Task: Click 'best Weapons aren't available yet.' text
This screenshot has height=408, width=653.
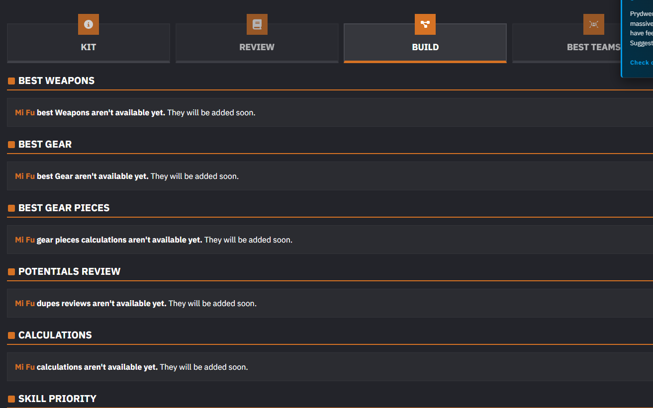Action: tap(101, 112)
